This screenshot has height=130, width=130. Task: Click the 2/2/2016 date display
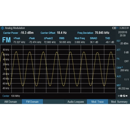point(123,32)
